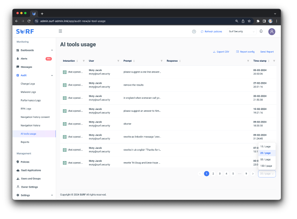Open the user profile avatar

pyautogui.click(x=272, y=31)
